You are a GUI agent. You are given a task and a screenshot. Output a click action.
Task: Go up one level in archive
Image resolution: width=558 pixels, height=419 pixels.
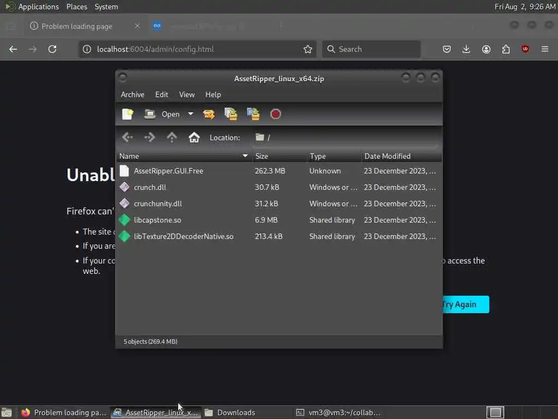(x=172, y=137)
